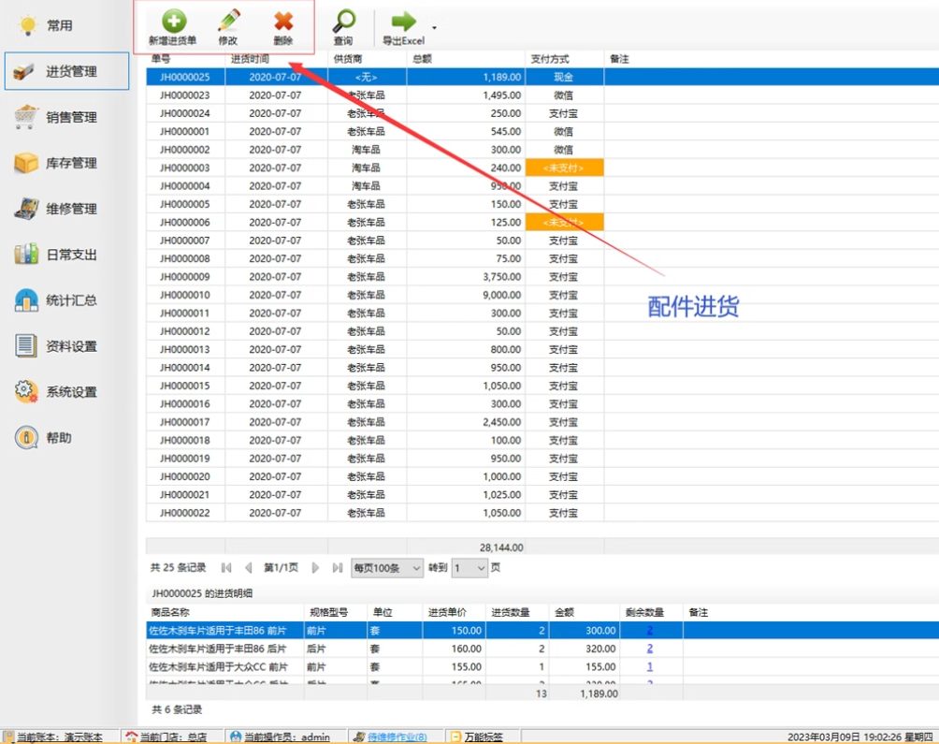
Task: Sort by the 单号 column header
Action: tap(161, 59)
